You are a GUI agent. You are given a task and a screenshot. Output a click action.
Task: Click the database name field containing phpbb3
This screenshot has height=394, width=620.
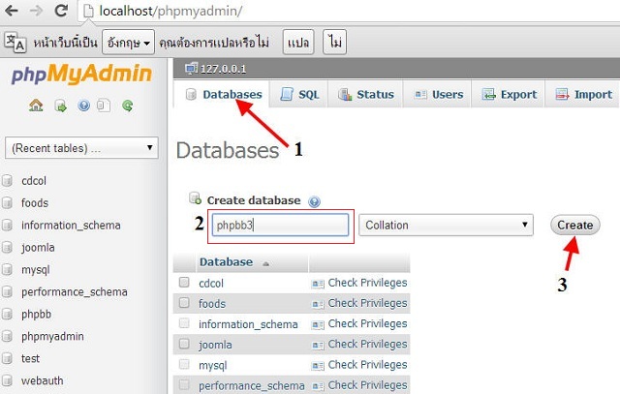[x=280, y=225]
